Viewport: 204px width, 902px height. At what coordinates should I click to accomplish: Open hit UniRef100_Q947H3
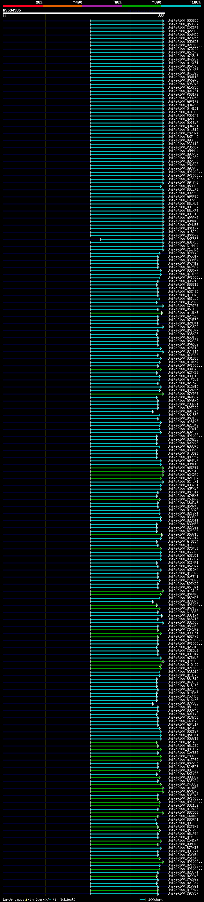(x=183, y=182)
